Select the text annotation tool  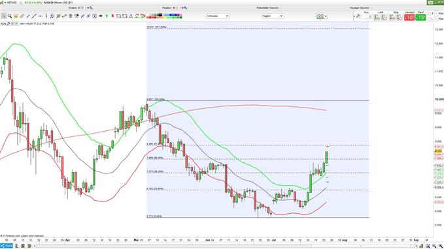pos(95,16)
